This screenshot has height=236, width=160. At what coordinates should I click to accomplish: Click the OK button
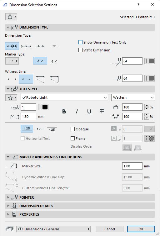141,229
